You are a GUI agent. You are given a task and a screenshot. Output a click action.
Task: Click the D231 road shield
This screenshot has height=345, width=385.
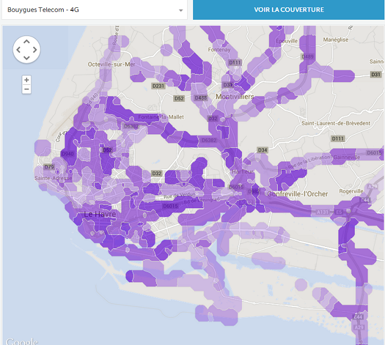[x=158, y=86]
